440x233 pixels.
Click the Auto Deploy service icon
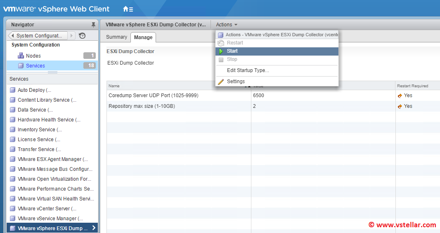tap(12, 90)
